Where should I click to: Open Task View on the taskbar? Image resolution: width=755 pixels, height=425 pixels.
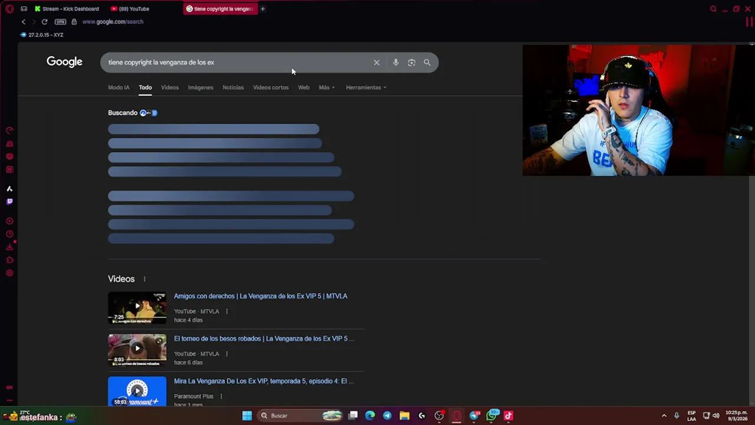coord(353,416)
